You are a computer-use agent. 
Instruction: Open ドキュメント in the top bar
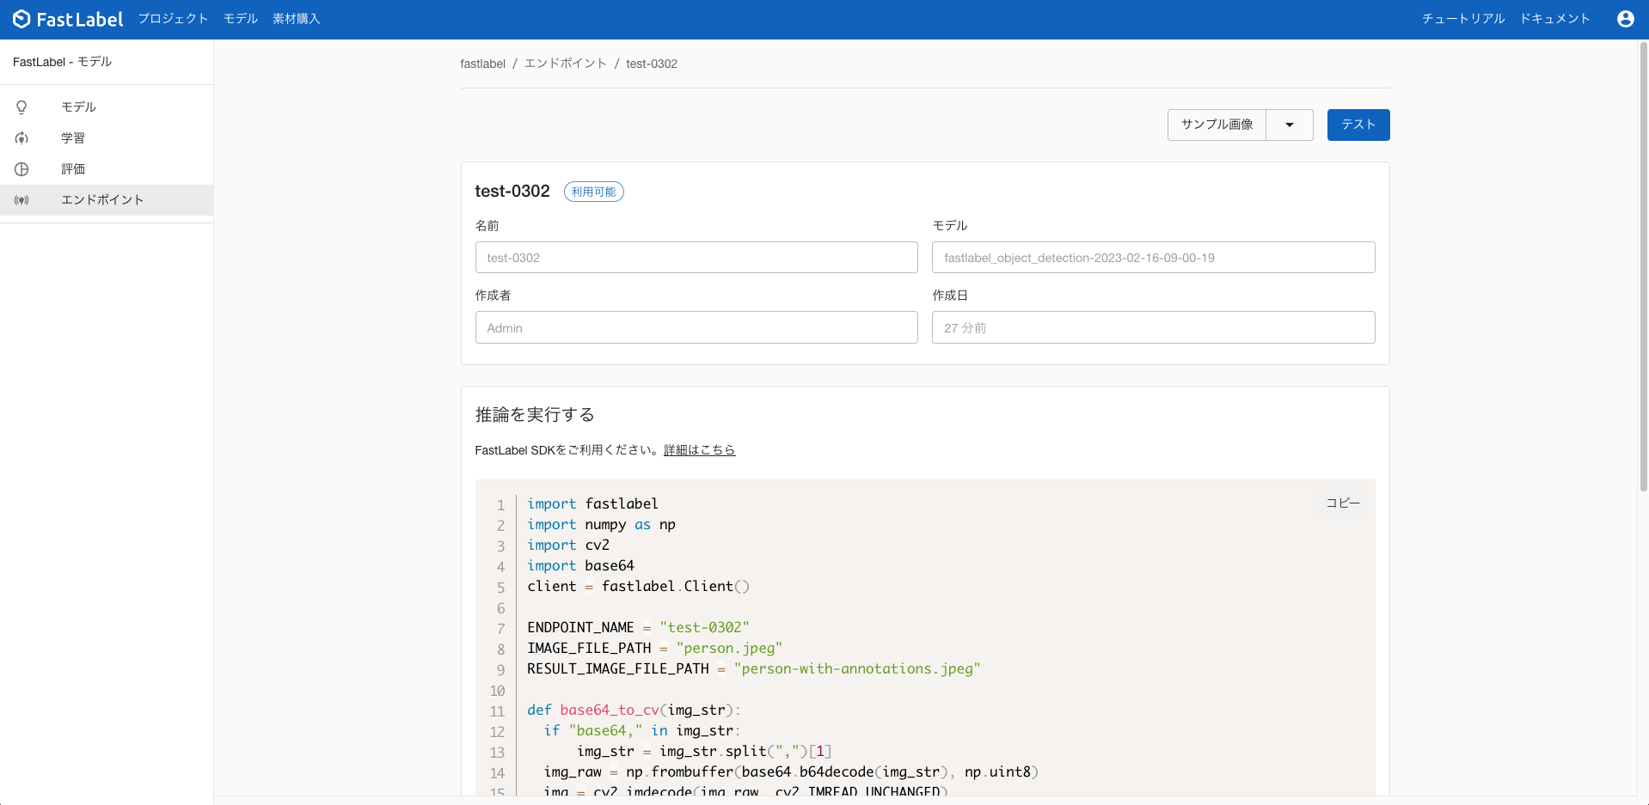[x=1555, y=19]
